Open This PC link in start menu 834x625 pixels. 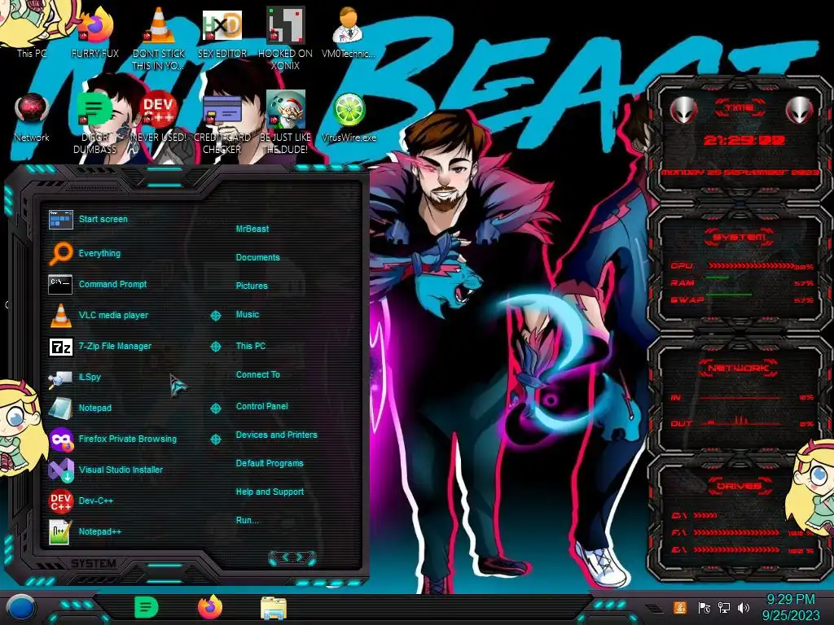click(251, 346)
